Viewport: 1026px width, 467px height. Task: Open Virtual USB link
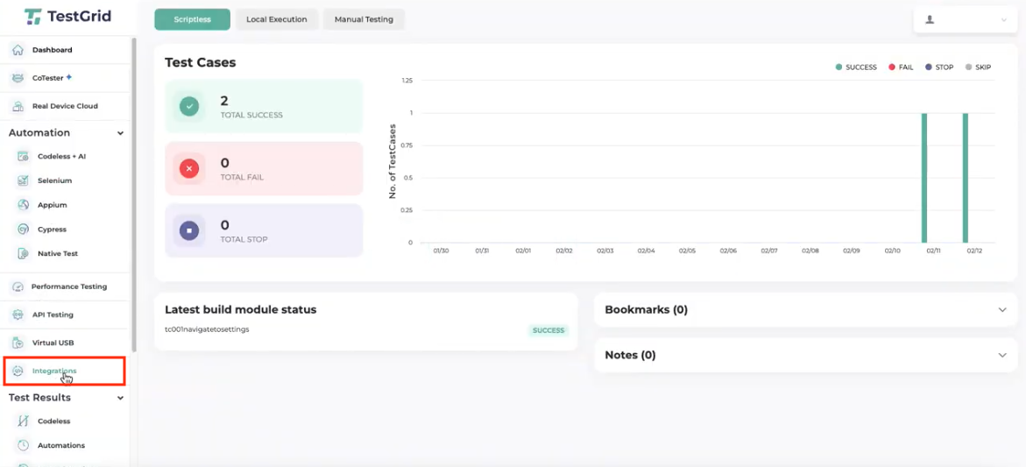53,343
